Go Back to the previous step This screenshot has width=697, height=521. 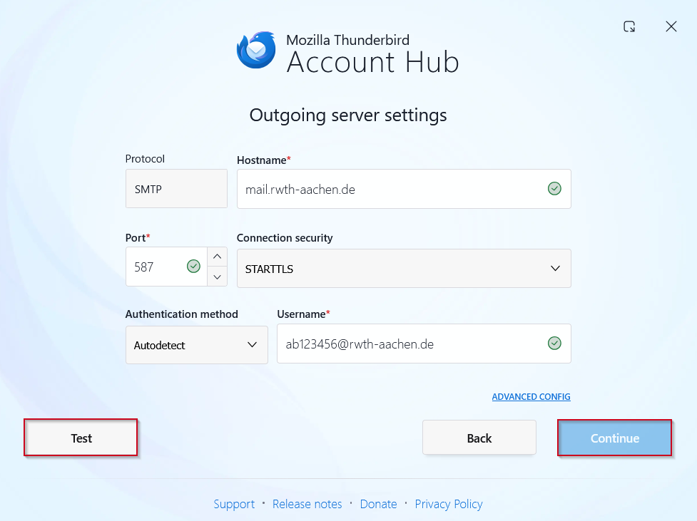point(479,438)
